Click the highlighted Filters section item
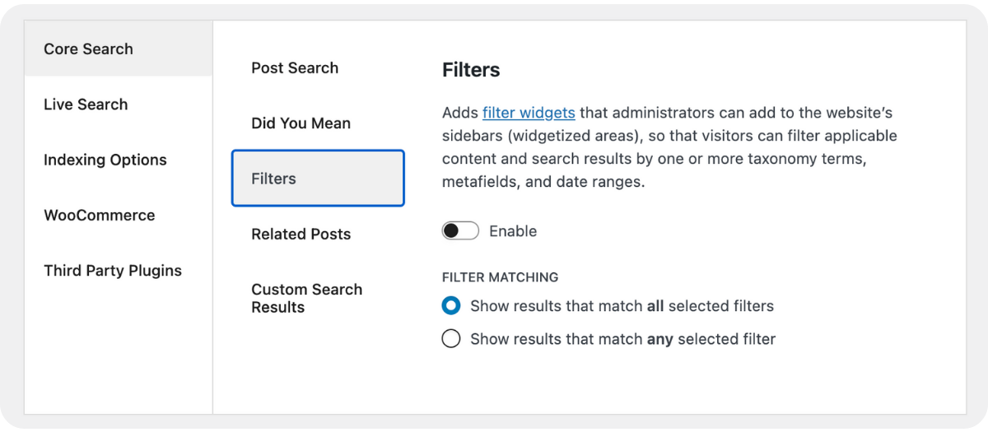The width and height of the screenshot is (988, 432). 318,179
